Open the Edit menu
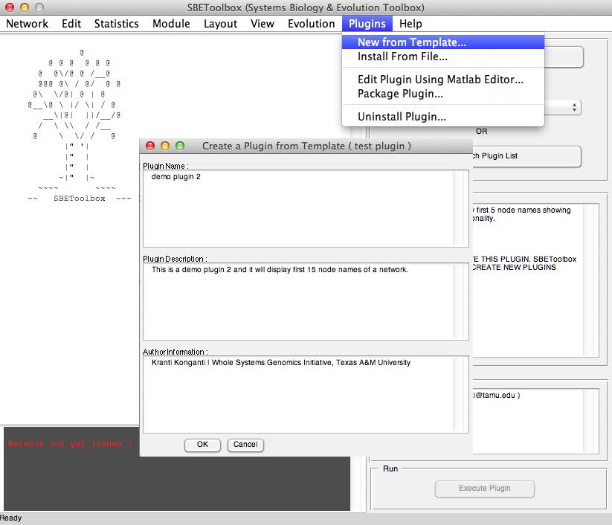 point(71,24)
